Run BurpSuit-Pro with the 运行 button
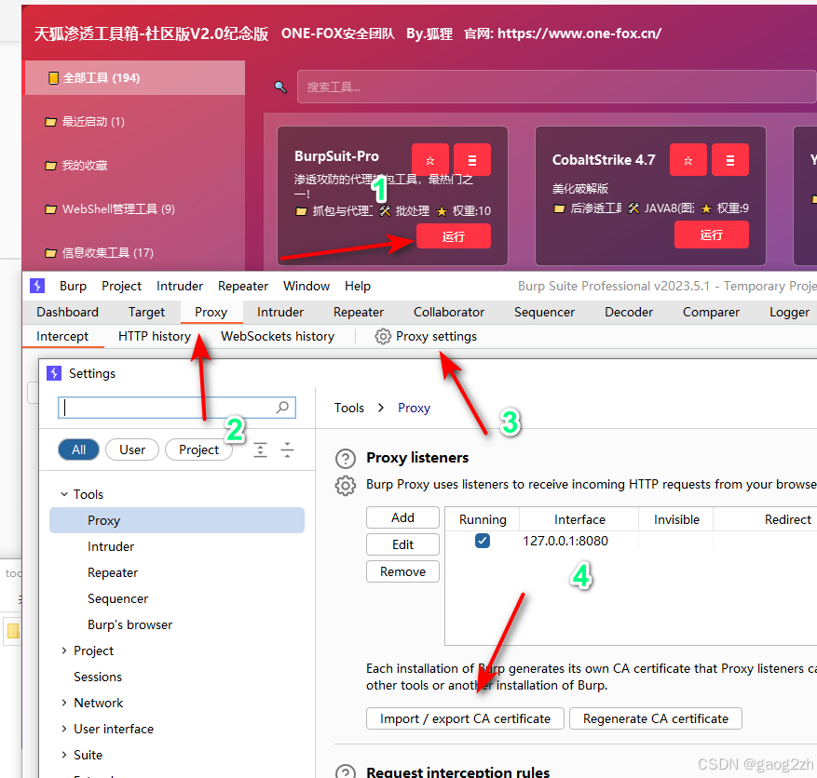This screenshot has width=817, height=778. point(454,236)
